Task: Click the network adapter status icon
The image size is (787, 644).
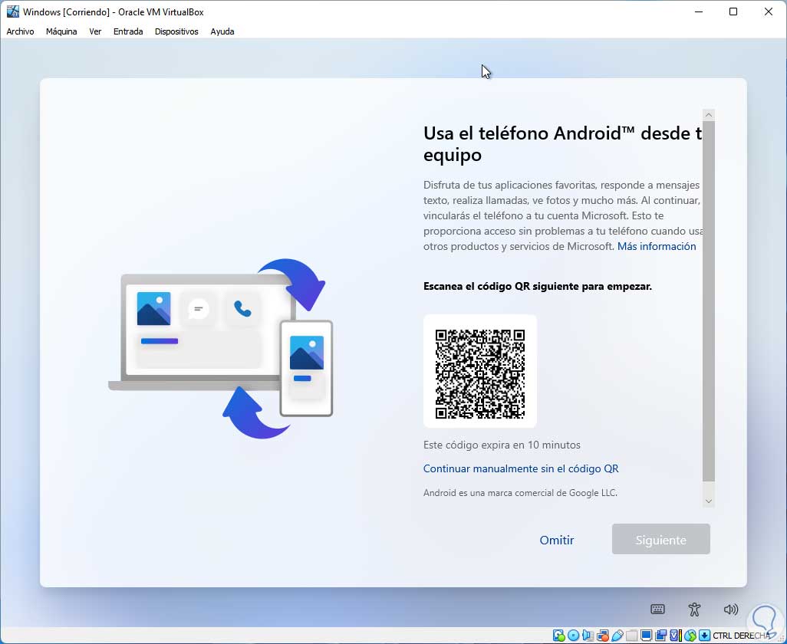Action: [x=602, y=636]
